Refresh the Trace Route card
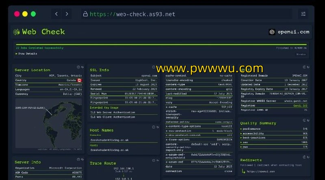Screen dimensions: 325x180 (x=158, y=161)
